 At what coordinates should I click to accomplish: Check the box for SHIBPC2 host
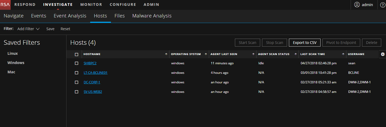(77, 63)
